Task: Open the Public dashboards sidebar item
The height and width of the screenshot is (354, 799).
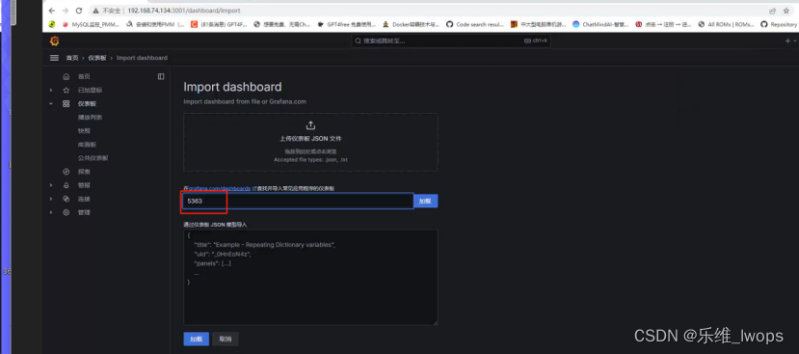Action: [93, 158]
